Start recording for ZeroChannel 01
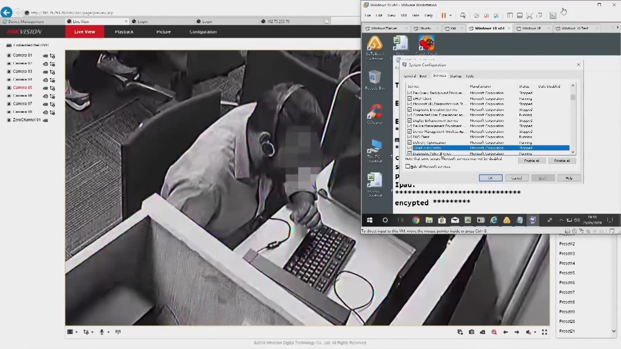The image size is (621, 349). click(45, 120)
